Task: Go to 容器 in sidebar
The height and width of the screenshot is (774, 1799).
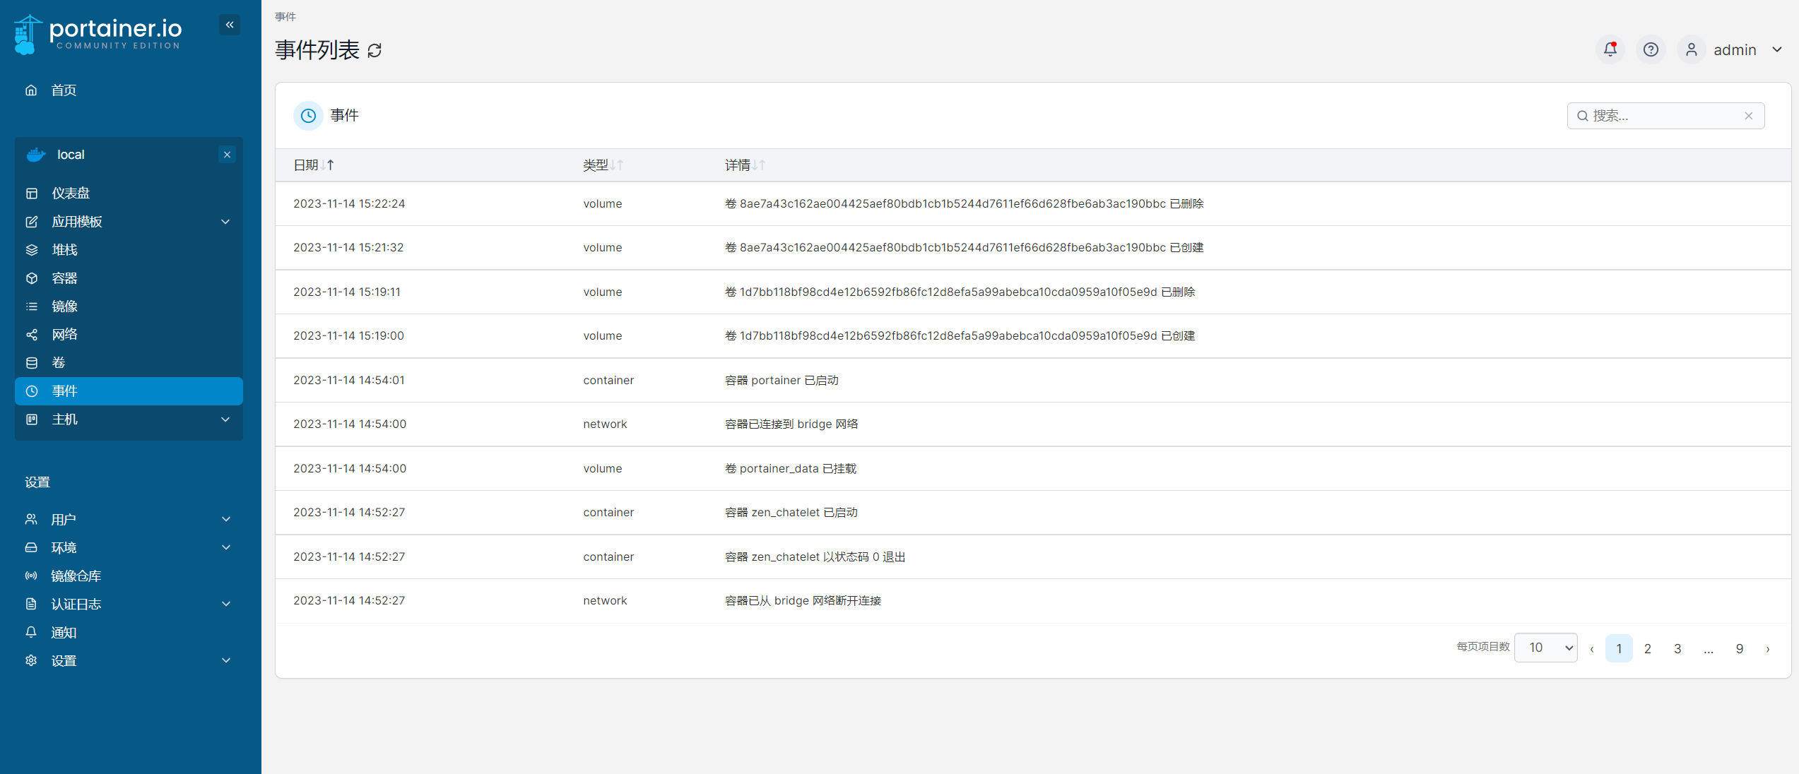Action: click(x=64, y=278)
